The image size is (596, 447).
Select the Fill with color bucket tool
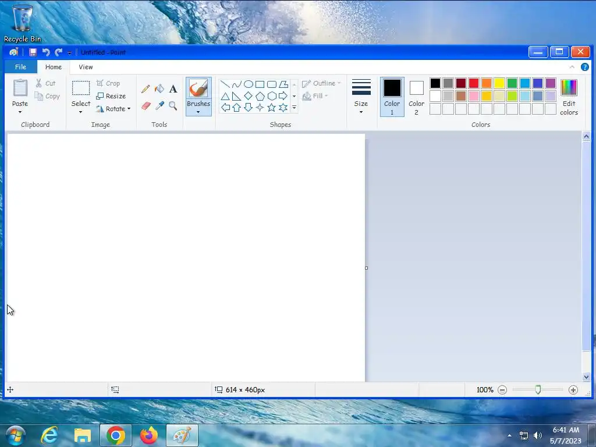click(x=159, y=89)
